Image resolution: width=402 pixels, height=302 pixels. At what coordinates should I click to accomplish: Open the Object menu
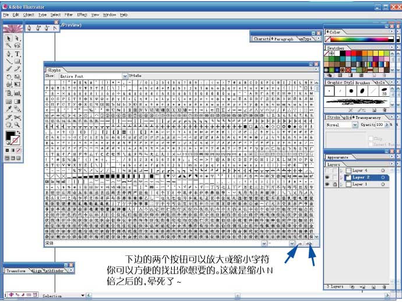click(x=29, y=15)
